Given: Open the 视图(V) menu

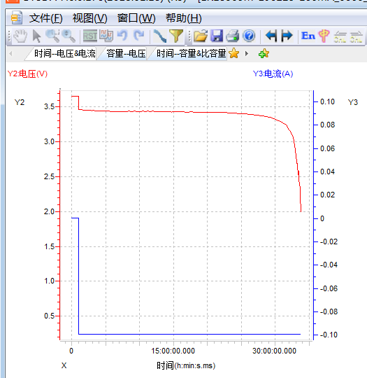Looking at the screenshot, I should (89, 18).
